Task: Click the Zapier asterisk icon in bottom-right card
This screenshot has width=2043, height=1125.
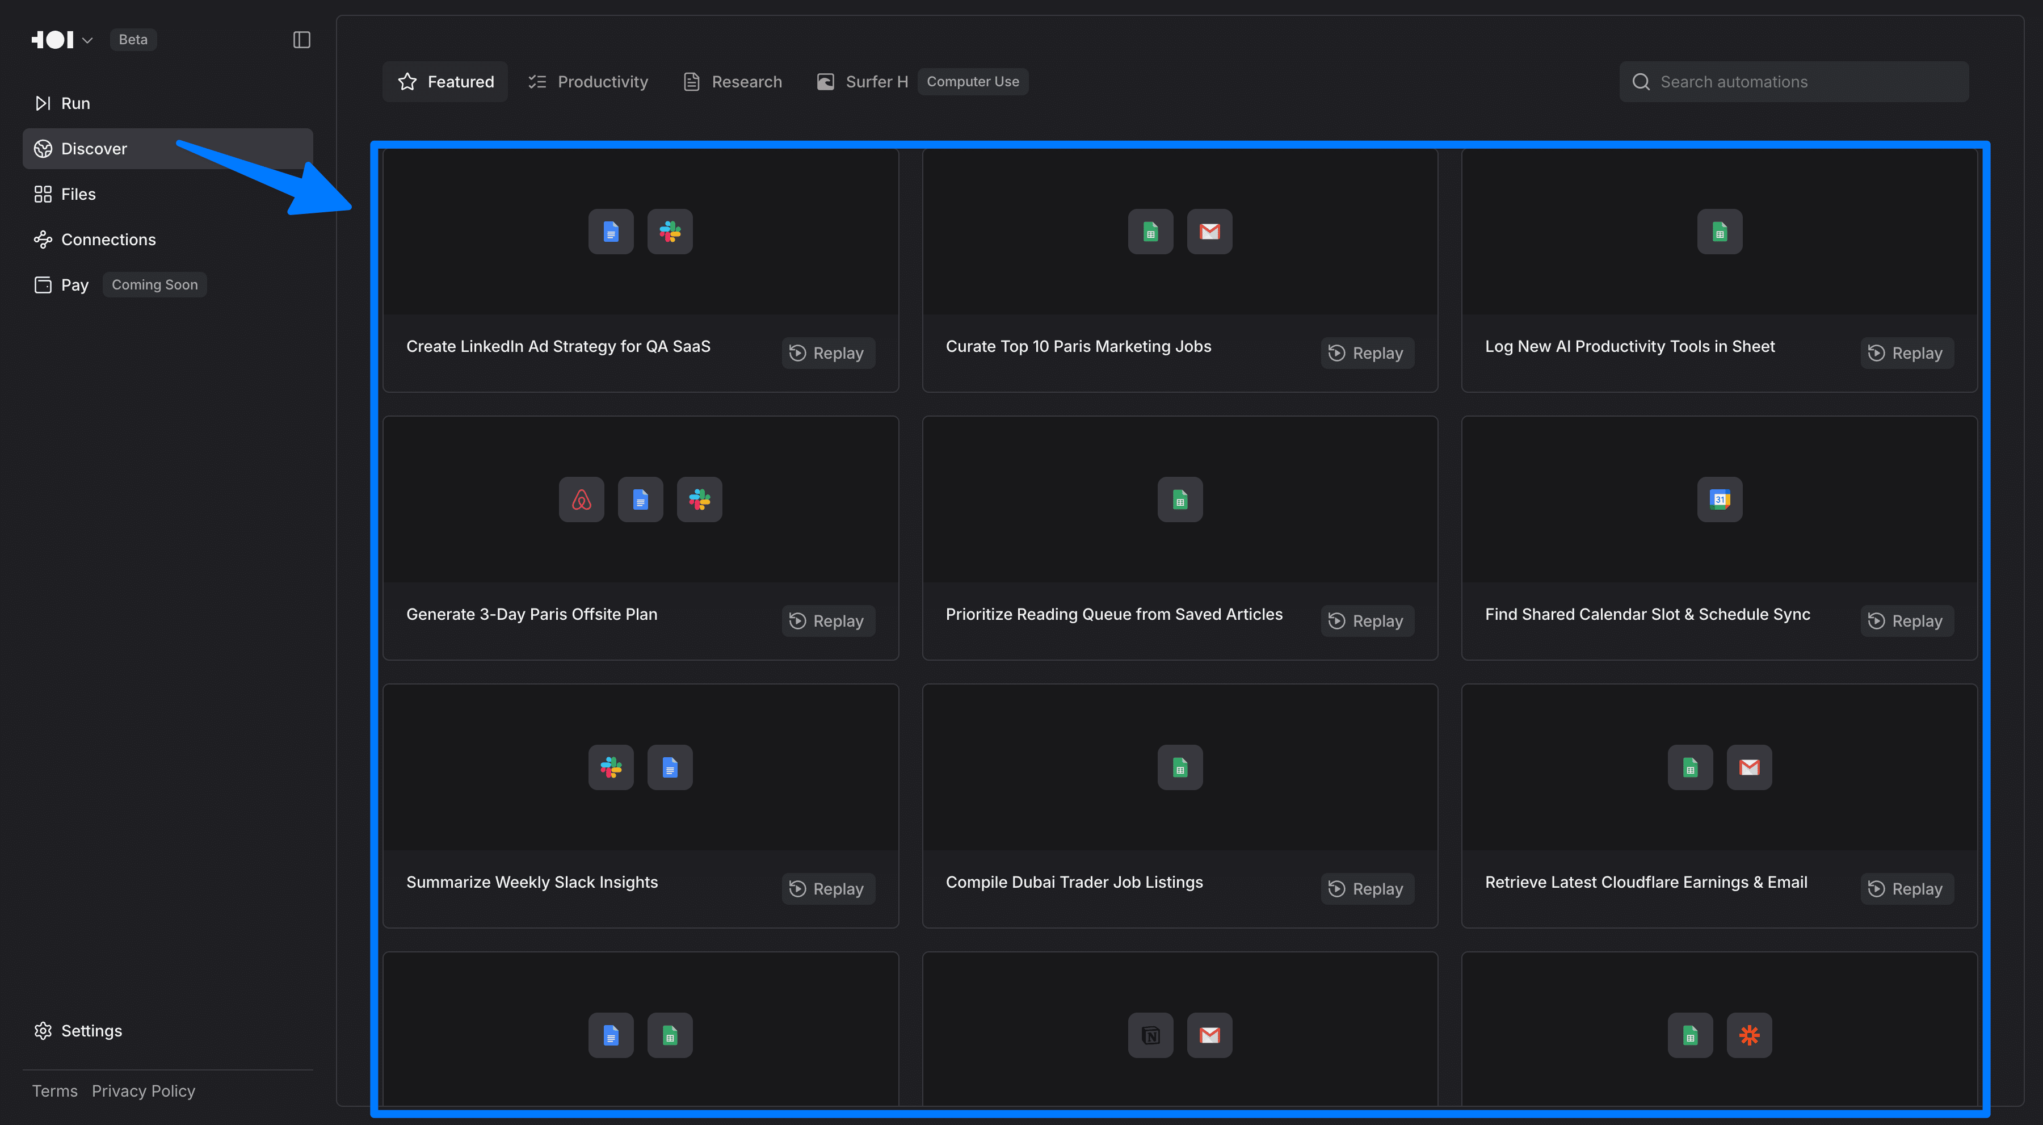Action: (1749, 1035)
